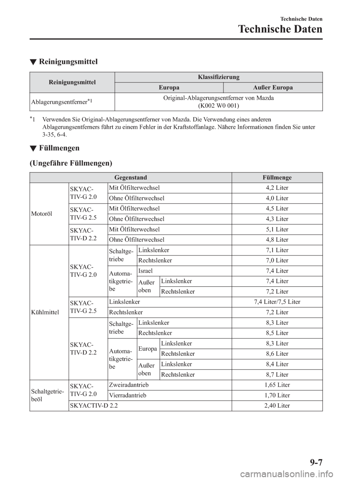Select the footnote line starting "Verwenden Sie Original-Ablagerungsentferner"

[157, 119]
